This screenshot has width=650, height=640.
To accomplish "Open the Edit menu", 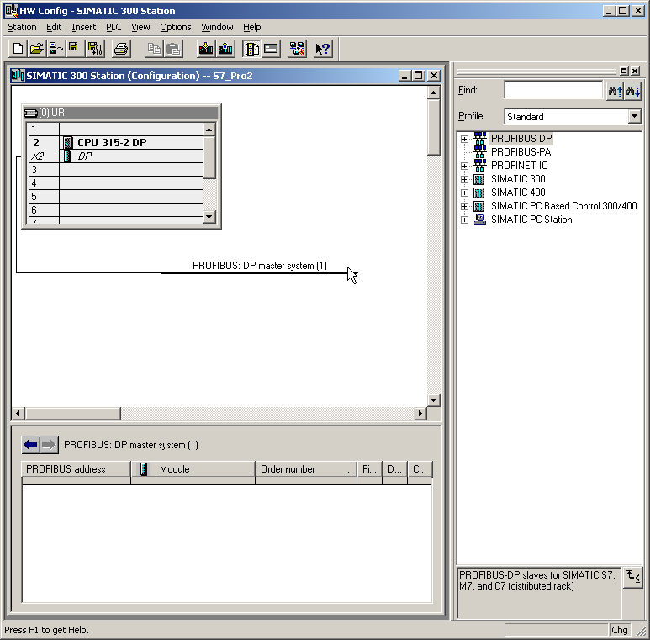I will [54, 28].
